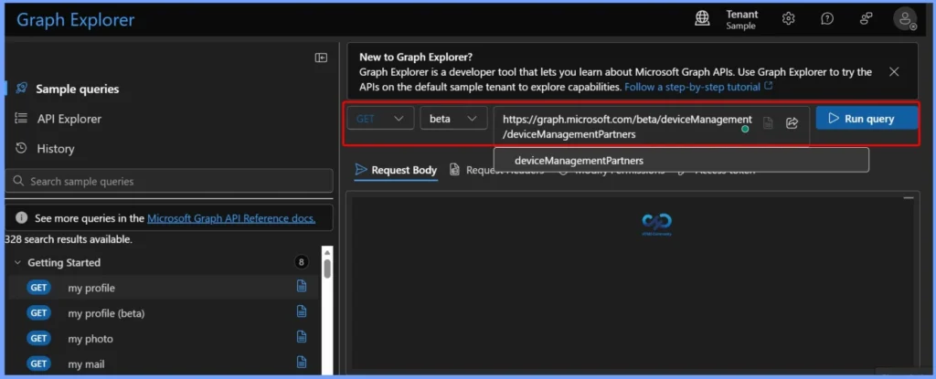Screen dimensions: 936x379
Task: Open docs icon for my profile query
Action: coord(302,286)
